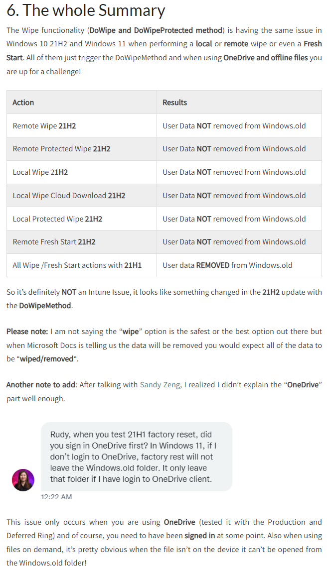The width and height of the screenshot is (329, 570).
Task: Click "User data REMOVED from Windows.old" result
Action: point(227,265)
